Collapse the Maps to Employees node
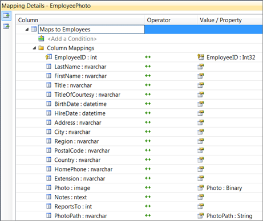The width and height of the screenshot is (263, 221). pos(27,29)
